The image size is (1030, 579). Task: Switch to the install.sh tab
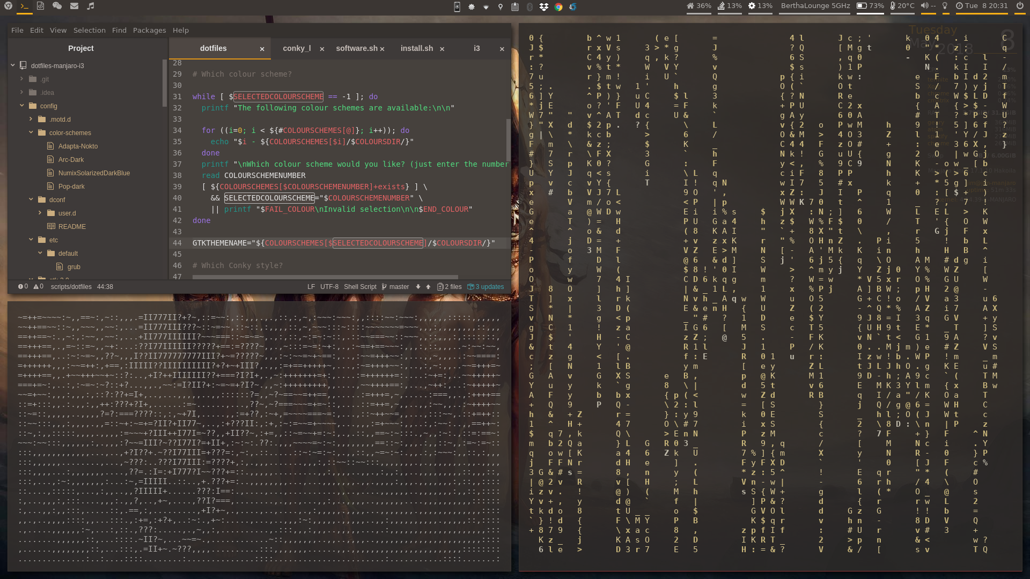coord(417,48)
